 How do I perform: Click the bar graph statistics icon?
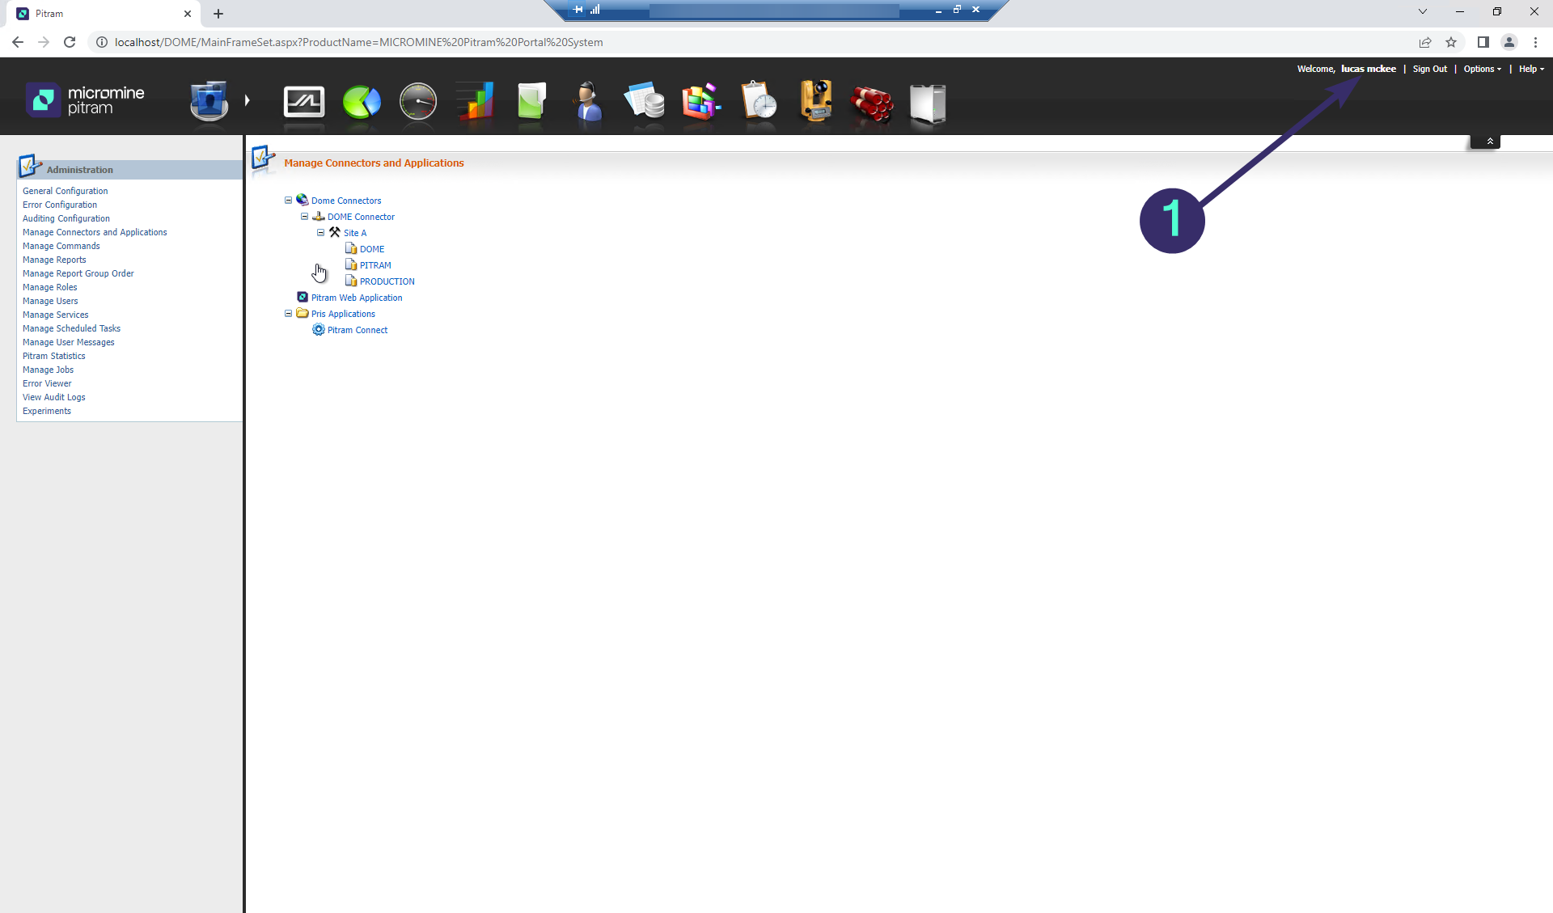[x=475, y=101]
